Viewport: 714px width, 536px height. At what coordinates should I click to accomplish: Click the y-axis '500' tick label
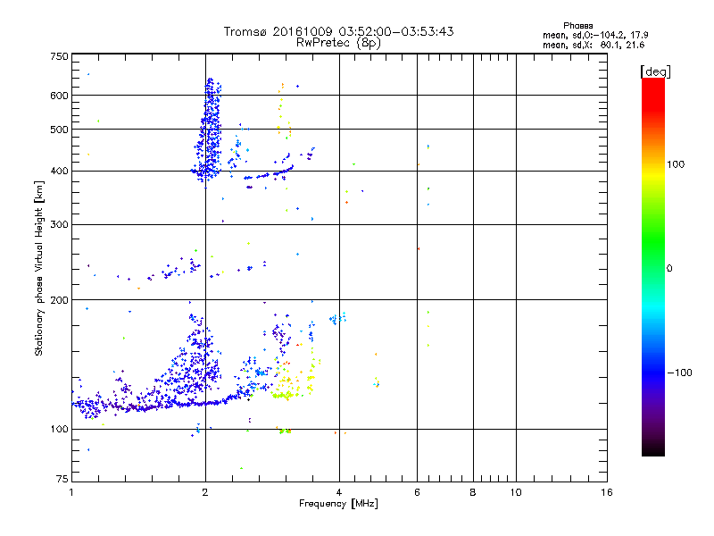coord(59,130)
